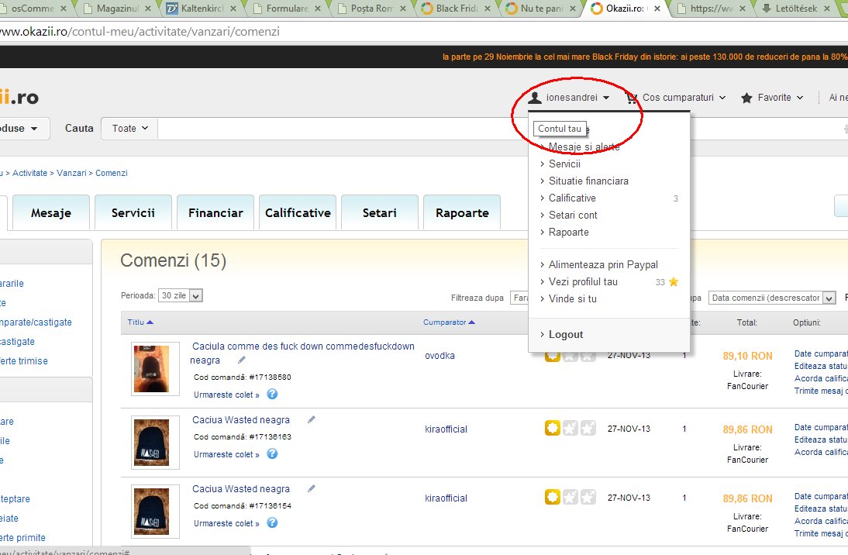Click the pencil icon beside Caciula comme des
Viewport: 848px width, 555px height.
pos(242,360)
